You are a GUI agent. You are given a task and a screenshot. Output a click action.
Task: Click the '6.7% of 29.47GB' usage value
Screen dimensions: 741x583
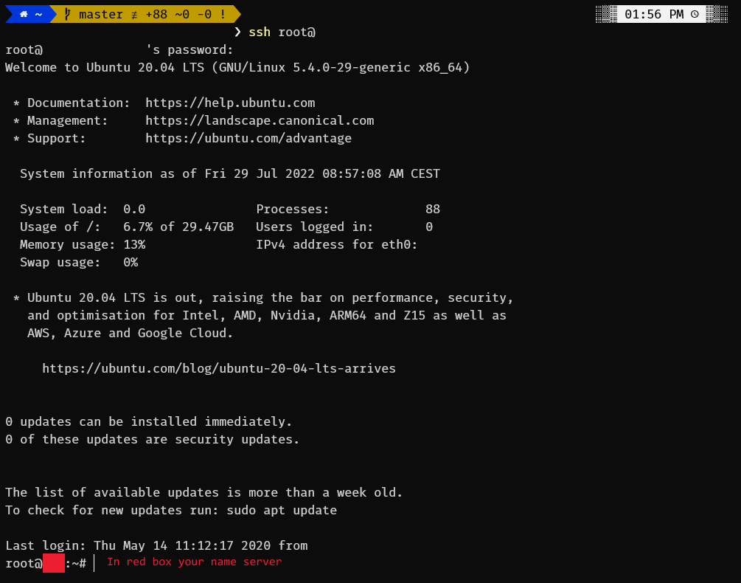[178, 227]
